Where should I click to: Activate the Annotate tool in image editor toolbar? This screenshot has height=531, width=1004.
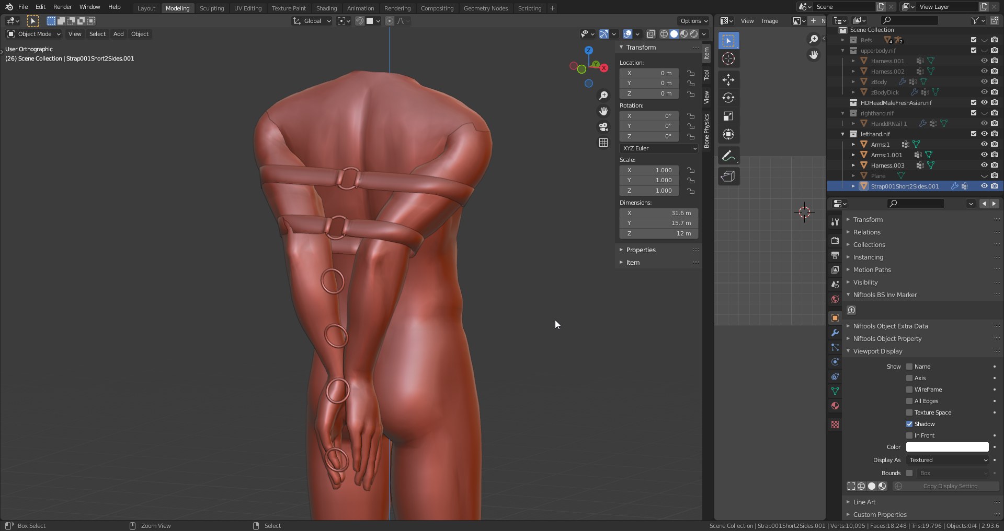coord(728,156)
